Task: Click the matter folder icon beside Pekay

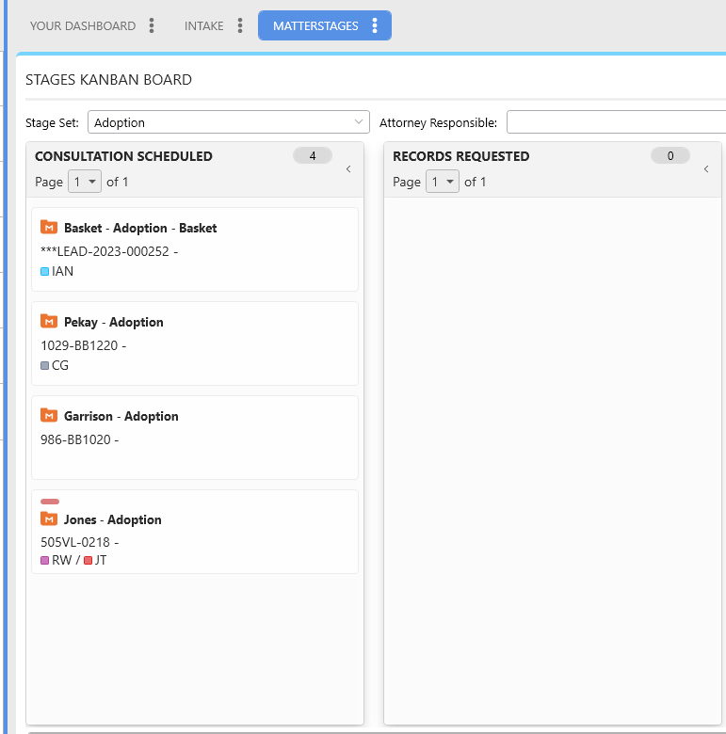Action: click(x=49, y=322)
